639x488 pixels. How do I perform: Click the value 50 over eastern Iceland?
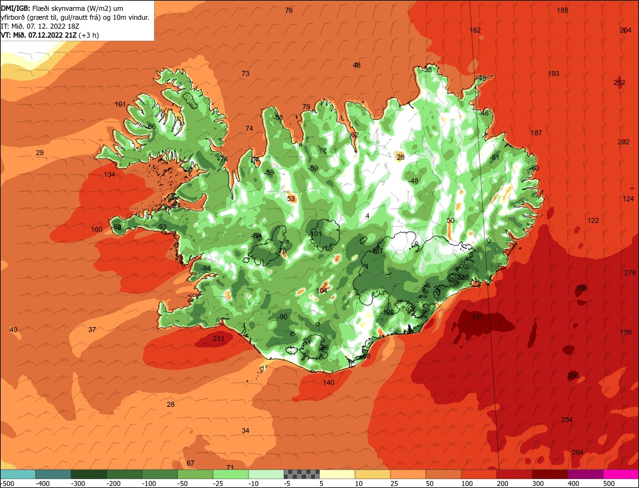(450, 220)
